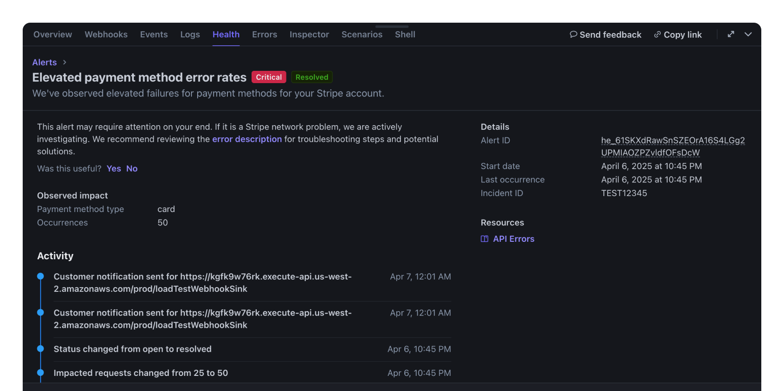Click the expand panel arrows icon
Screen dimensions: 784x391
[731, 34]
